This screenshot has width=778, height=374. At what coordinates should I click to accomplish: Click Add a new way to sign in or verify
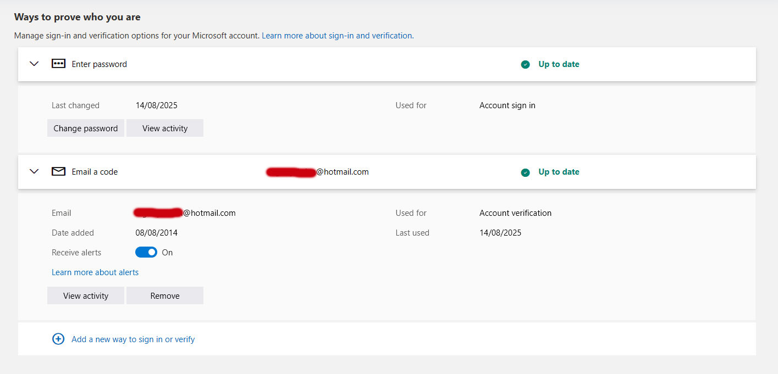[133, 339]
